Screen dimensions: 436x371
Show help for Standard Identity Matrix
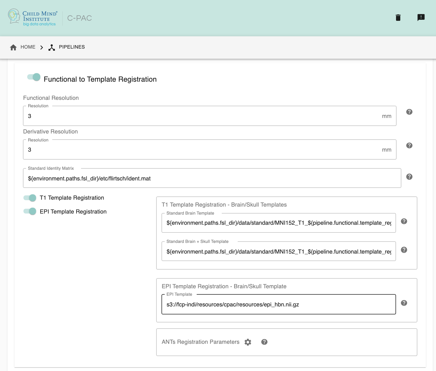coord(409,177)
